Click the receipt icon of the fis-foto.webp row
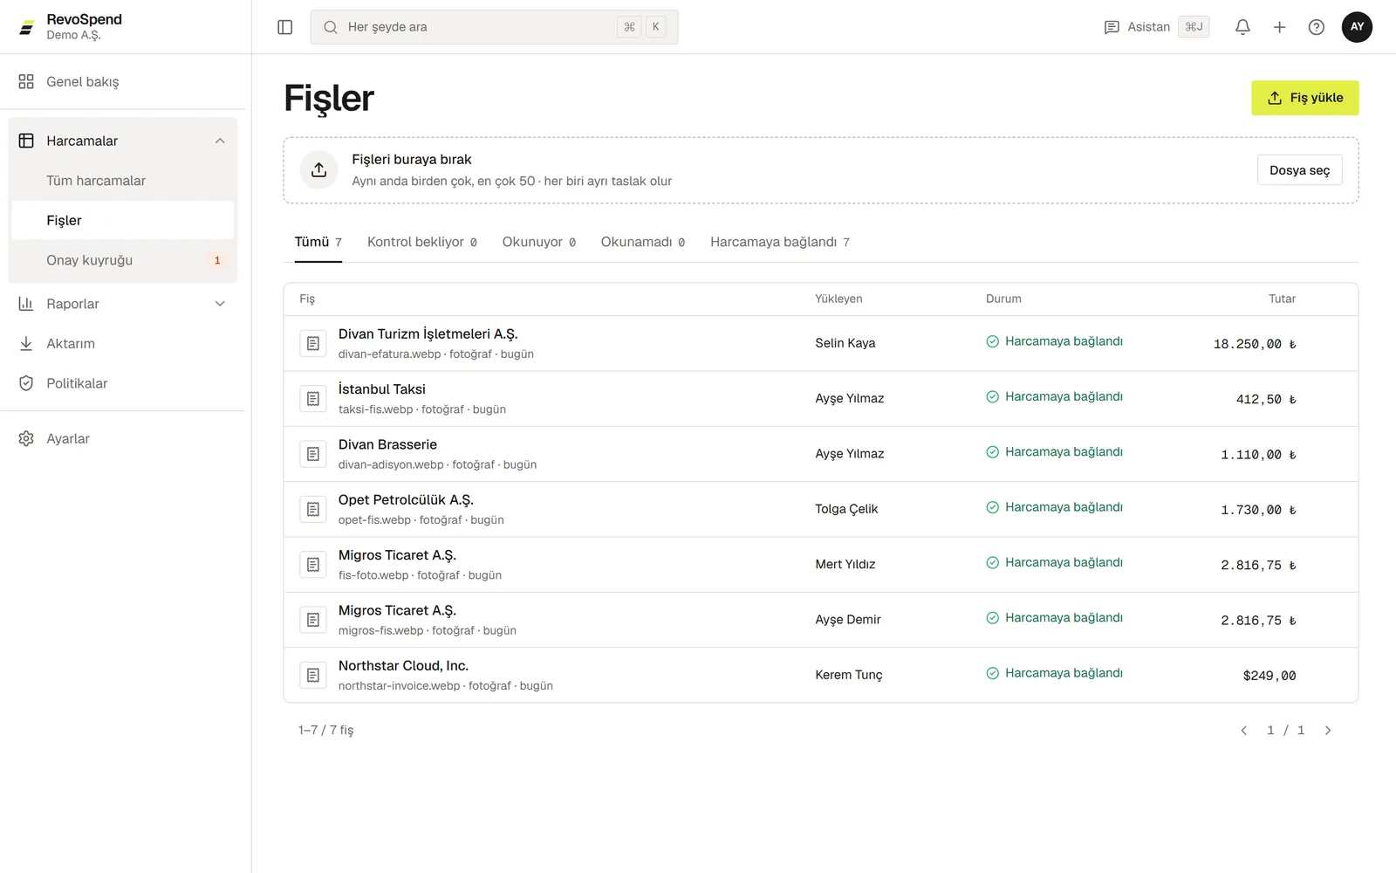 (x=313, y=565)
